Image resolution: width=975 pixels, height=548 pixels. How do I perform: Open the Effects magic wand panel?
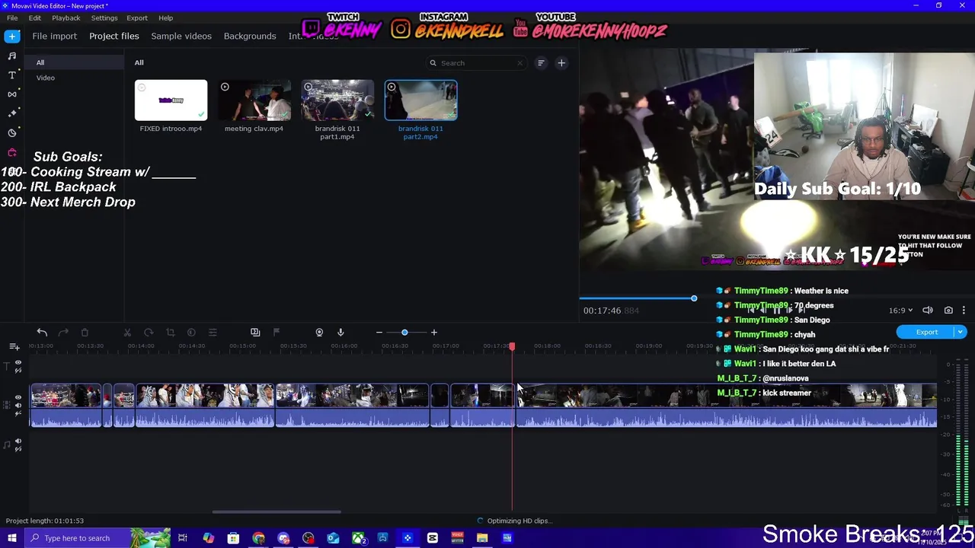[12, 113]
